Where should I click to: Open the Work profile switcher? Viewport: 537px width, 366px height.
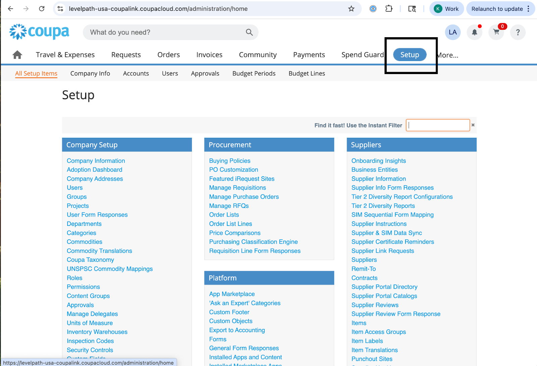[446, 9]
